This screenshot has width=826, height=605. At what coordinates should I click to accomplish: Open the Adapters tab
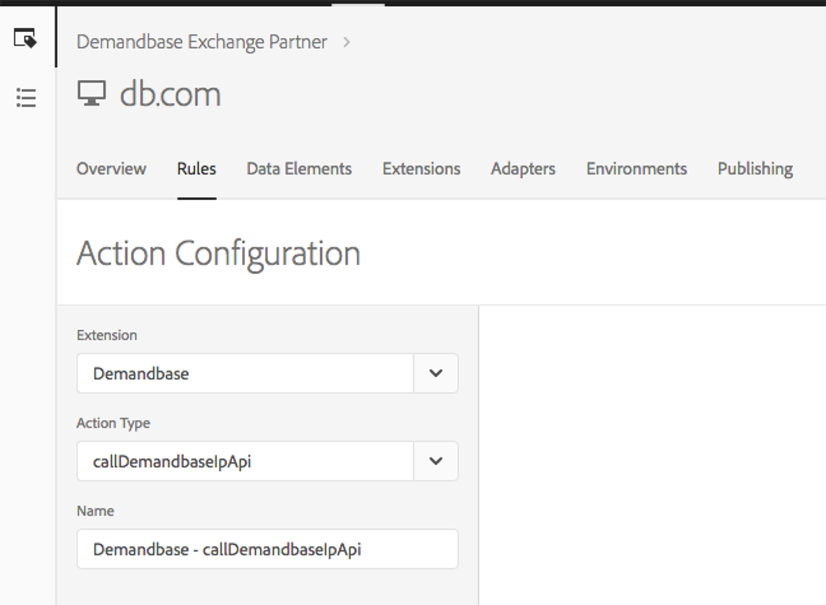(x=523, y=168)
